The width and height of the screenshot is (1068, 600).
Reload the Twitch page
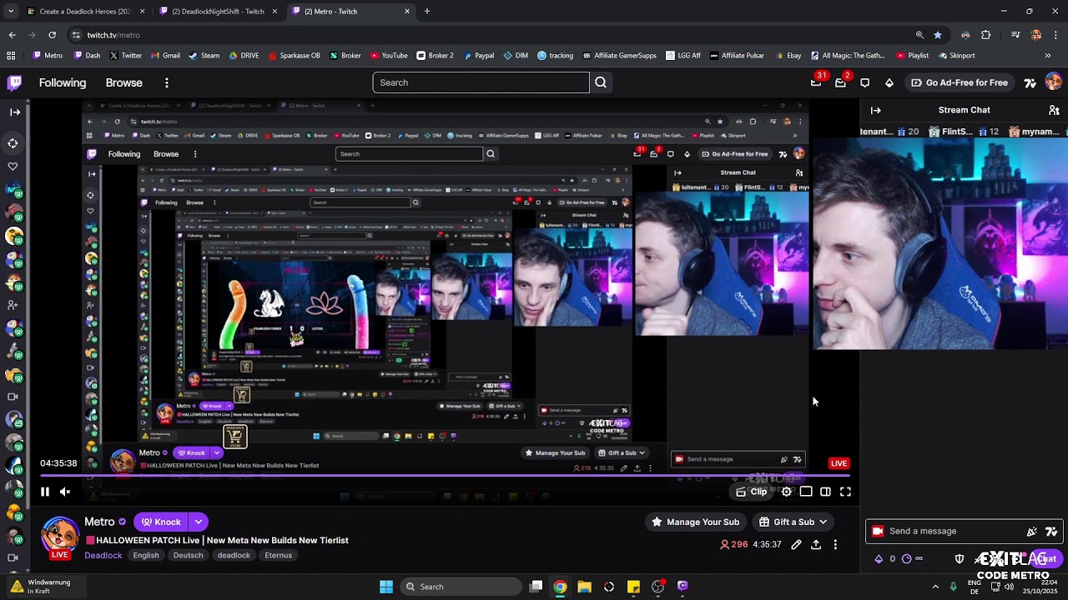tap(52, 35)
